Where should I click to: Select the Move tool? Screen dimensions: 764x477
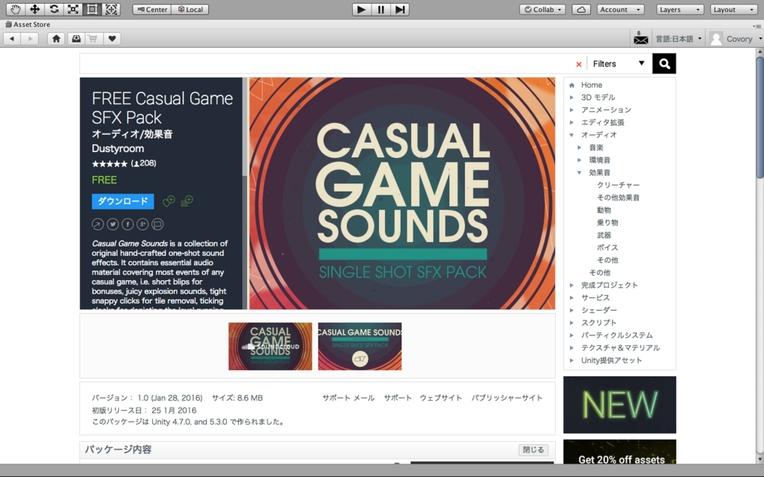[x=34, y=9]
